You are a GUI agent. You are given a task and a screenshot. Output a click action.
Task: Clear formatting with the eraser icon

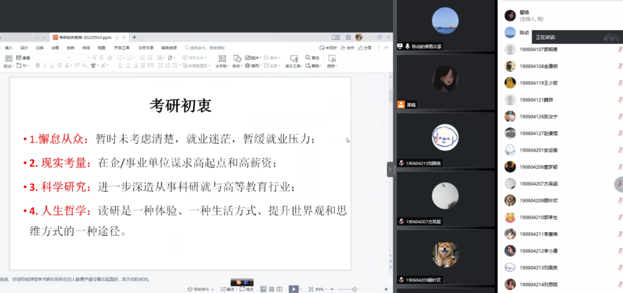[x=110, y=58]
